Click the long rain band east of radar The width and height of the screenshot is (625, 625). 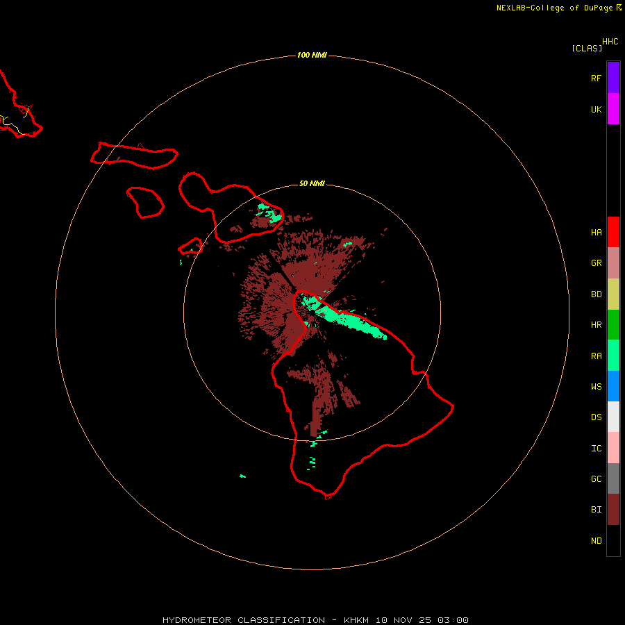coord(351,322)
